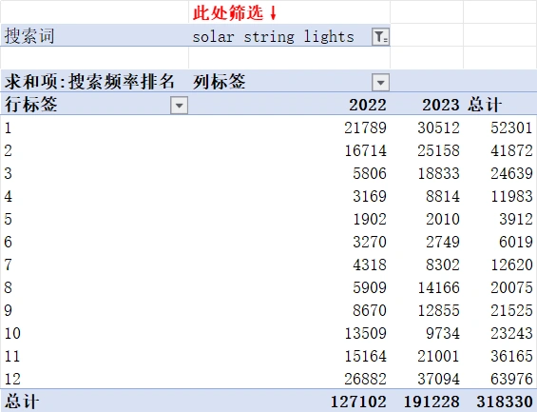Select the 求和项:搜索频率排名 header cell

coord(89,82)
